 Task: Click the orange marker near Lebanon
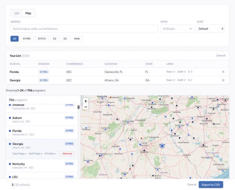111,97
